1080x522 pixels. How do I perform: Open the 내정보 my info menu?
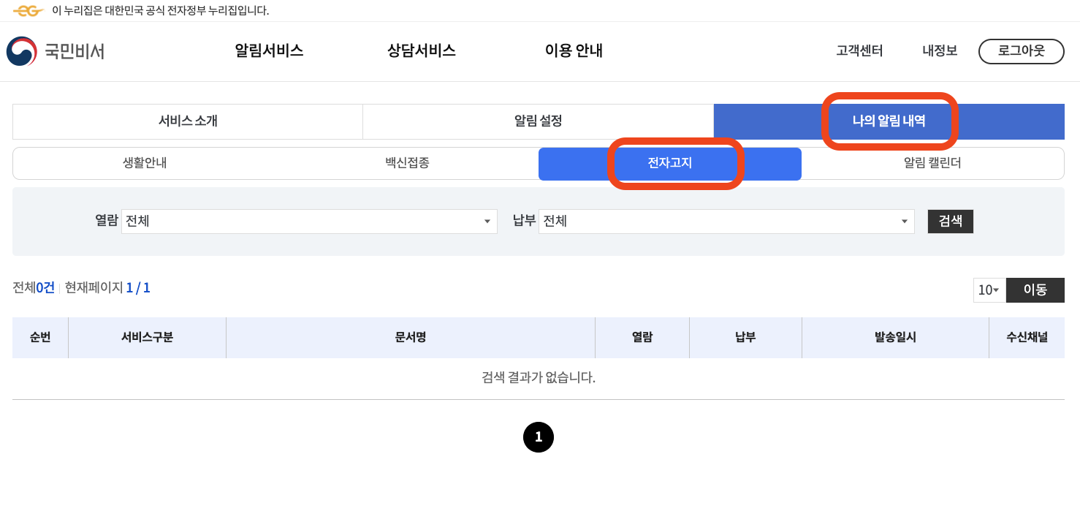[x=938, y=51]
